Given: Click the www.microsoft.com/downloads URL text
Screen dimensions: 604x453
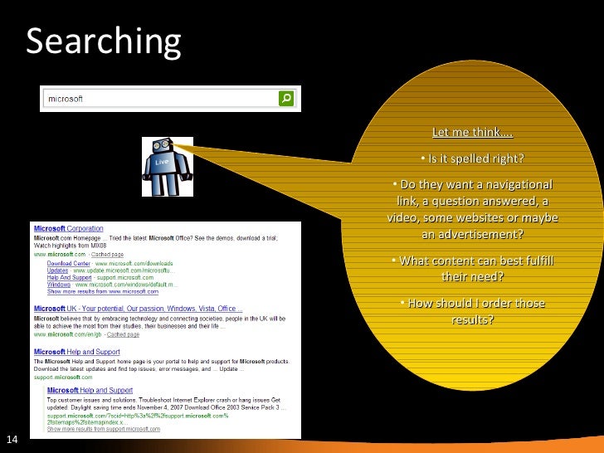Looking at the screenshot, I should tap(134, 264).
